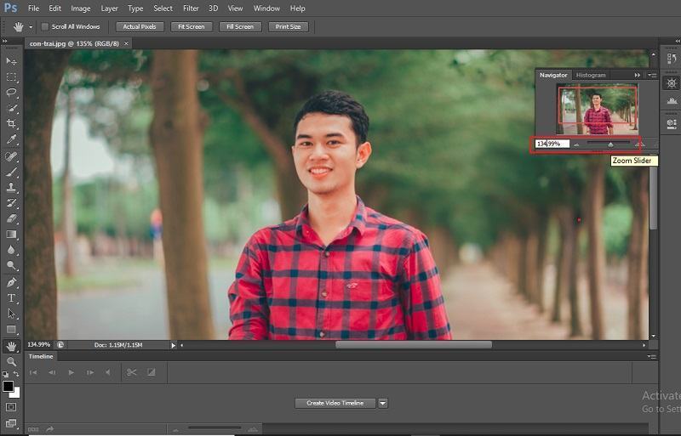Open the Edit menu
This screenshot has height=436, width=681.
pyautogui.click(x=54, y=8)
